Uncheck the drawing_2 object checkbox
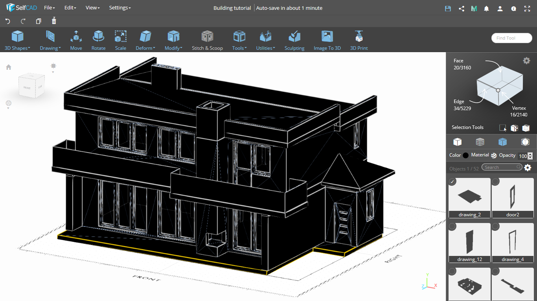537x301 pixels. coord(452,182)
